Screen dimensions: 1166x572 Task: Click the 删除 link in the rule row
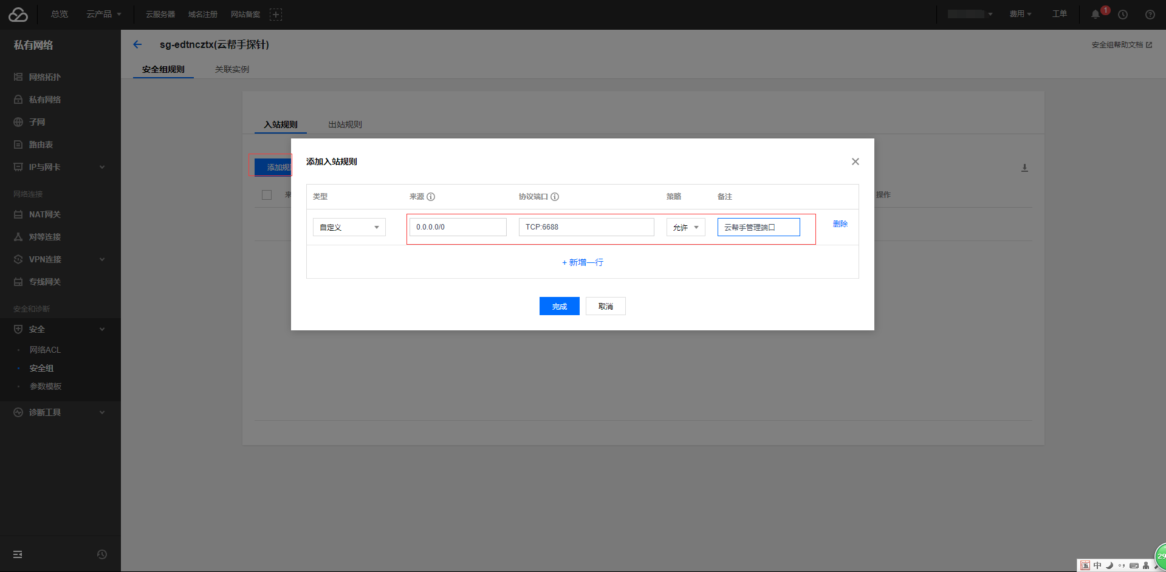click(x=840, y=224)
